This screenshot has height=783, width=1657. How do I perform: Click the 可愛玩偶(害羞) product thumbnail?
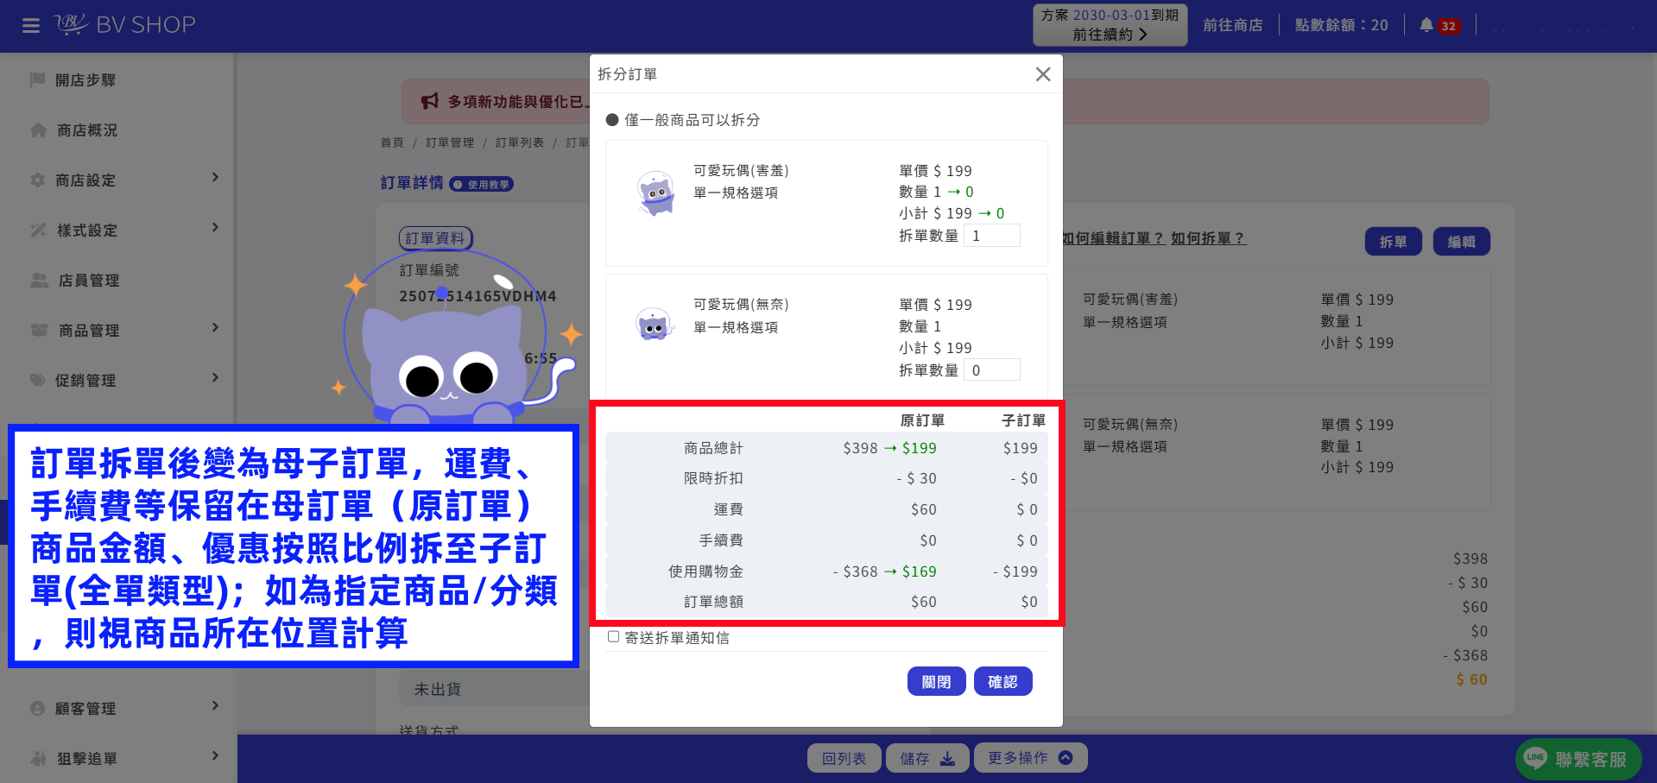point(656,193)
